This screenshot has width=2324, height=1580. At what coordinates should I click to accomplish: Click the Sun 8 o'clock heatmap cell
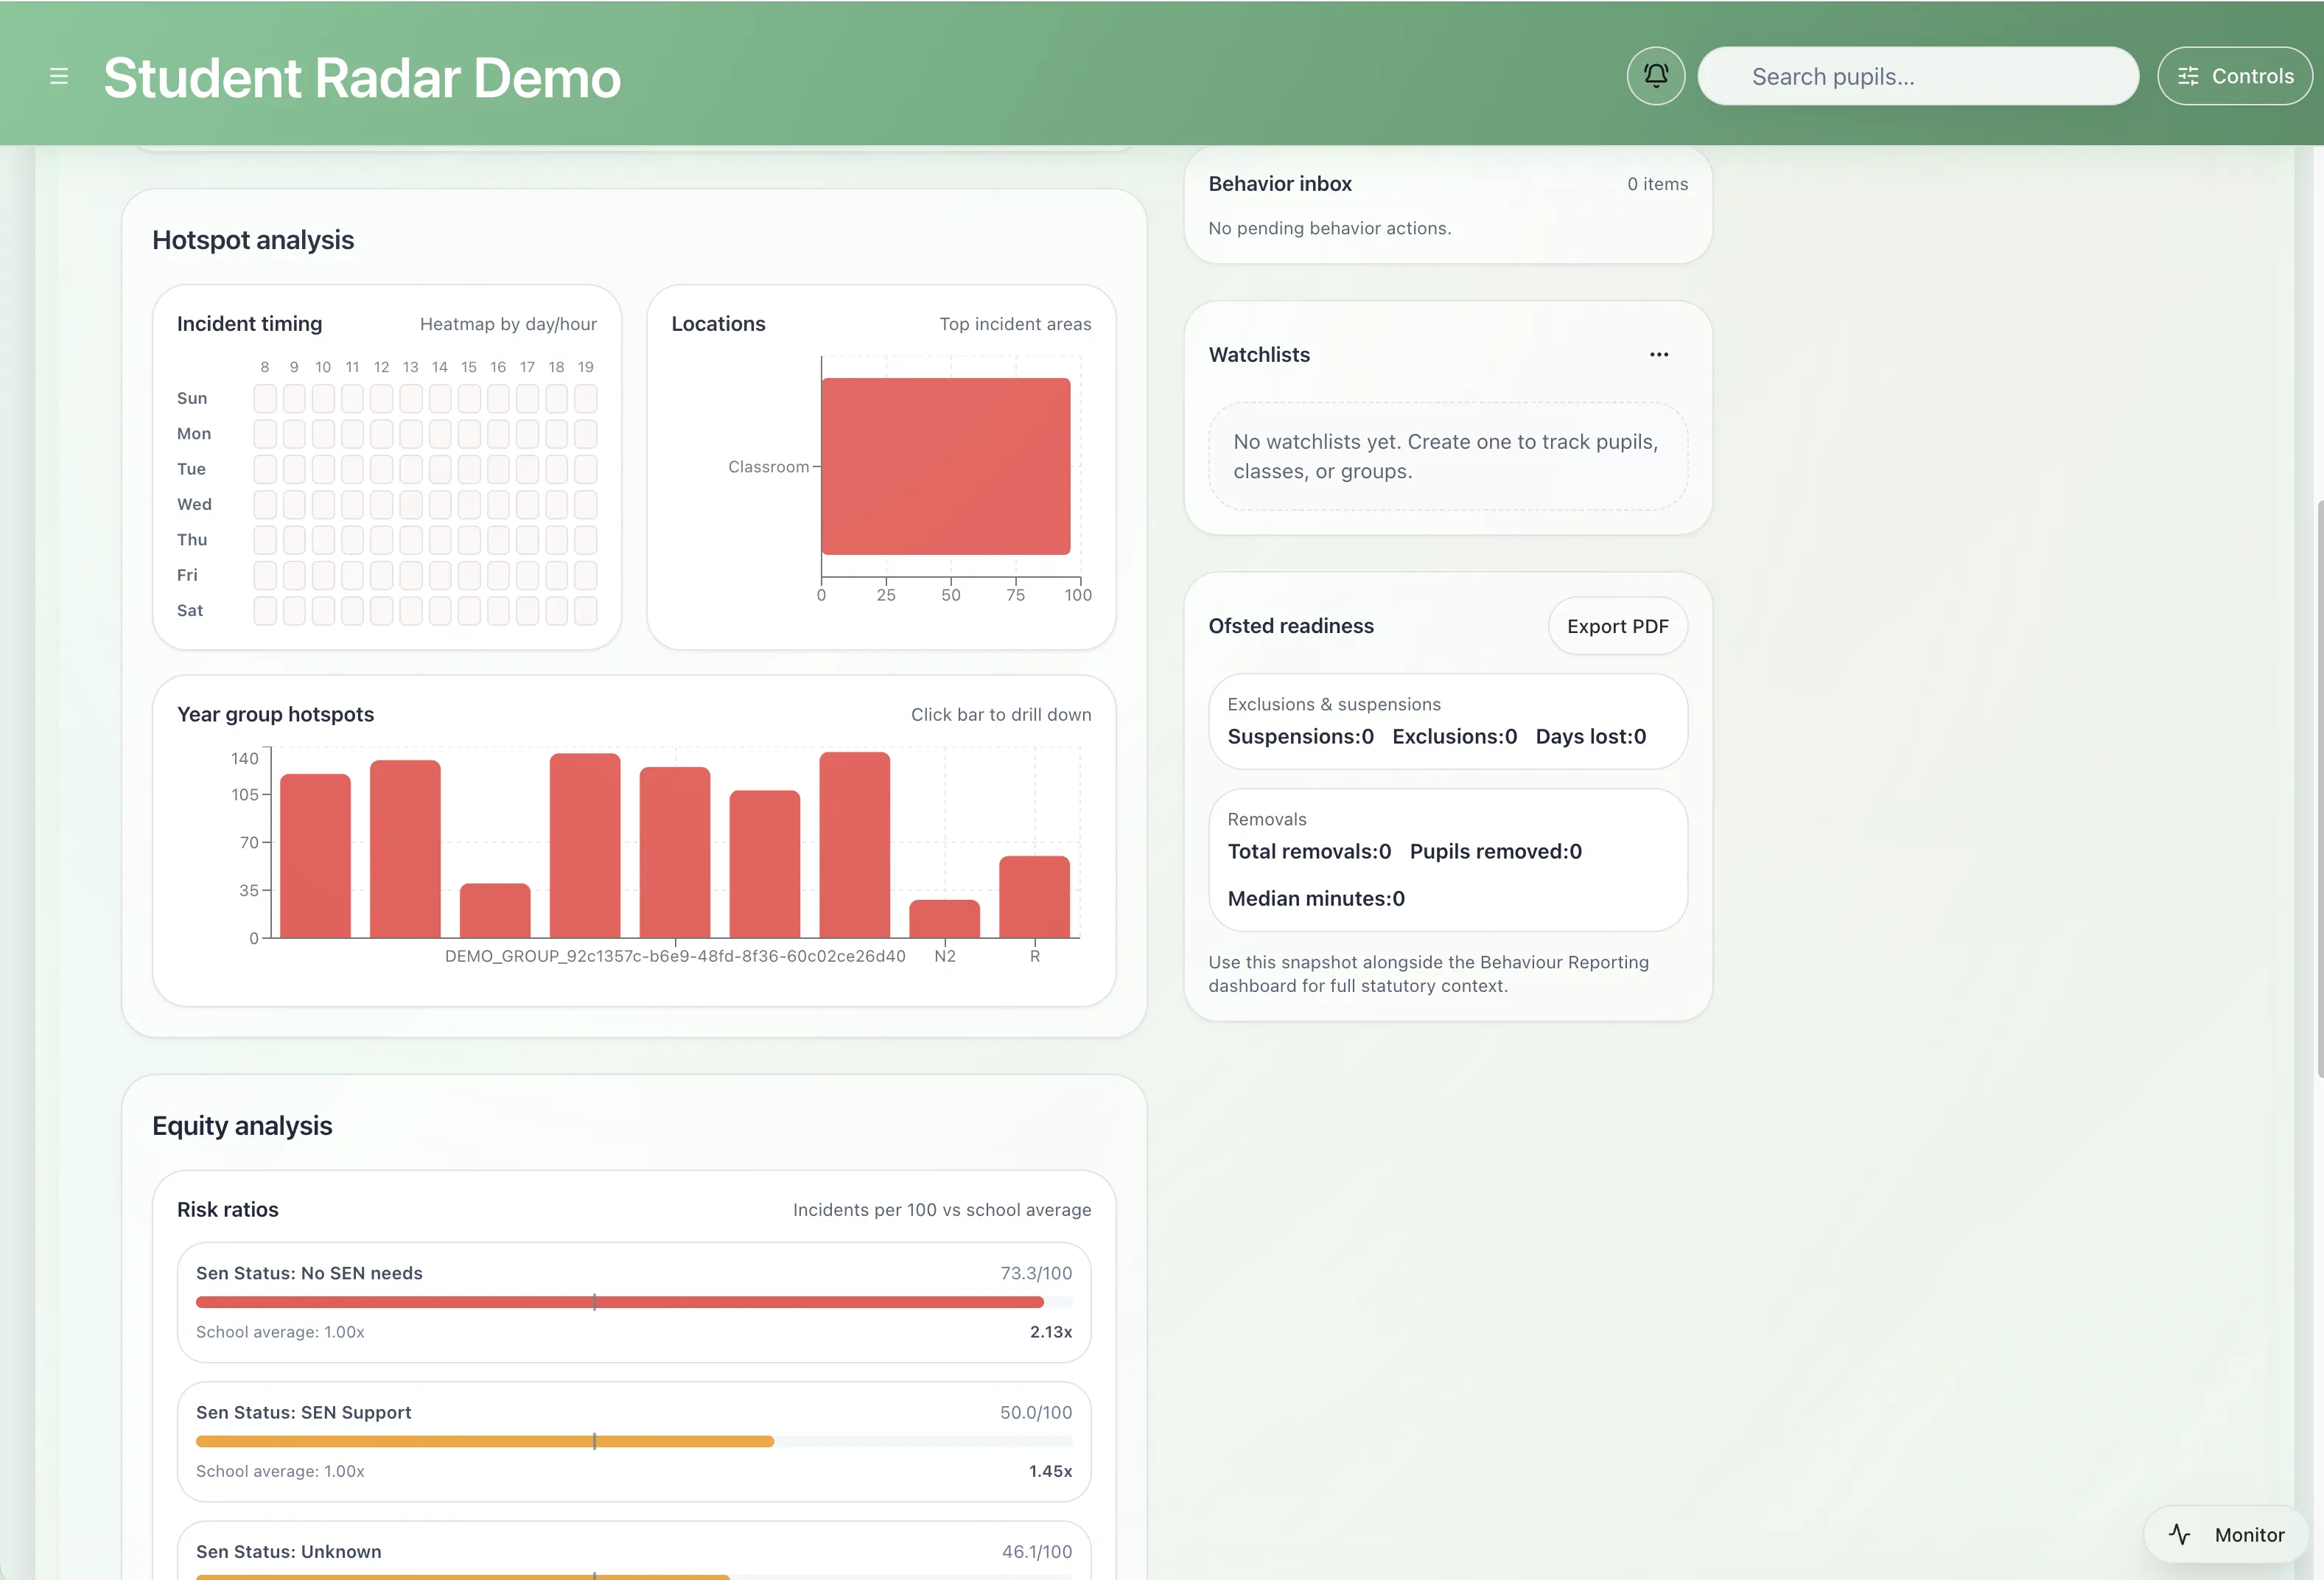pyautogui.click(x=265, y=398)
